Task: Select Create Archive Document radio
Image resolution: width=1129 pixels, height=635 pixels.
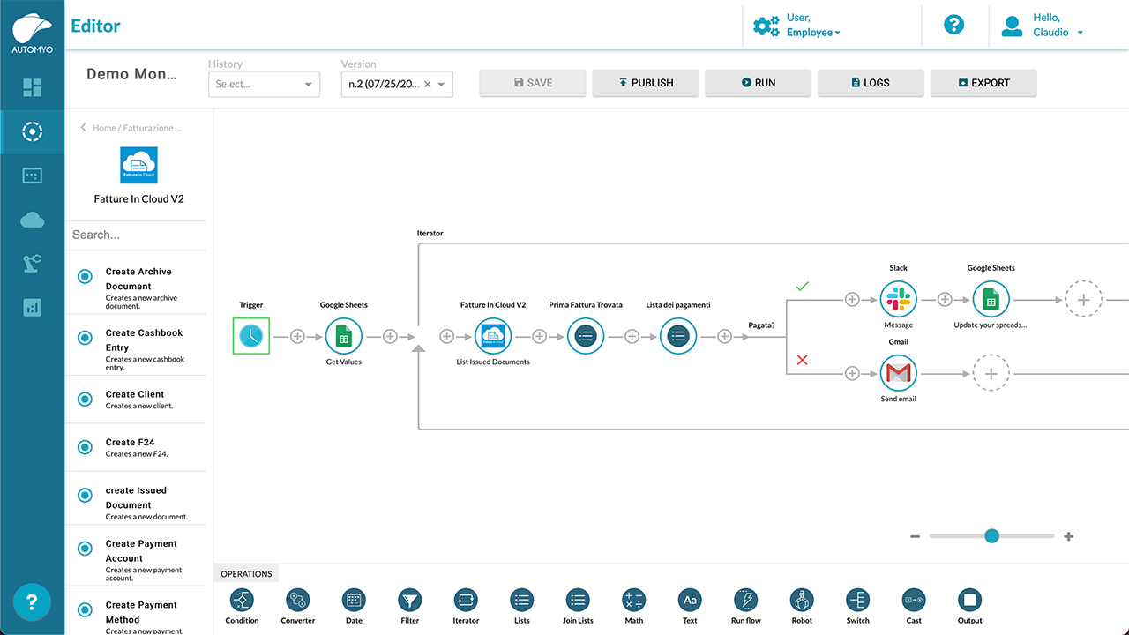Action: [85, 276]
